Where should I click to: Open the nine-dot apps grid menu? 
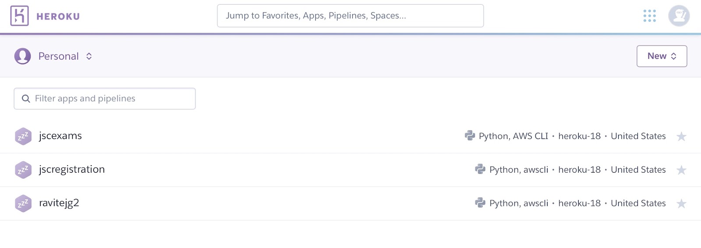pos(649,16)
